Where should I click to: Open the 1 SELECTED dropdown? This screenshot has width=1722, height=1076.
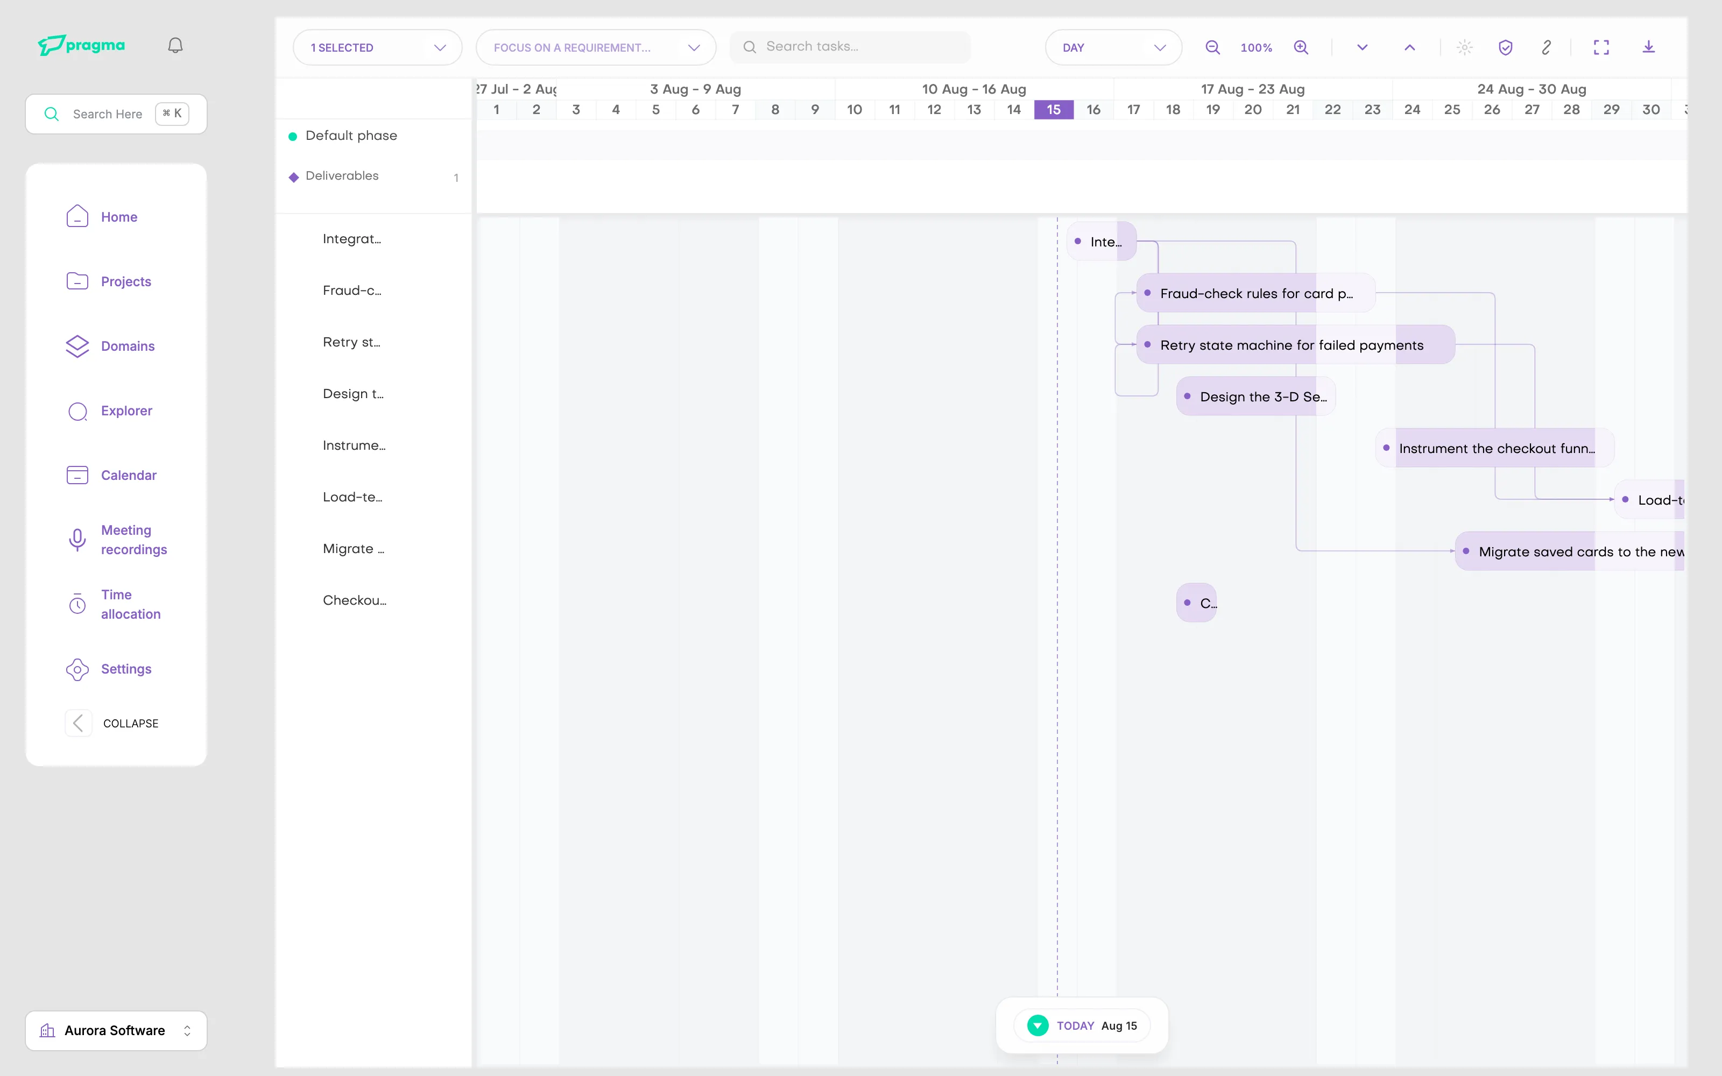[x=378, y=48]
